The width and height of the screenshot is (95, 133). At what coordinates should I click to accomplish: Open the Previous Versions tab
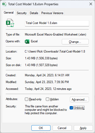click(52, 13)
